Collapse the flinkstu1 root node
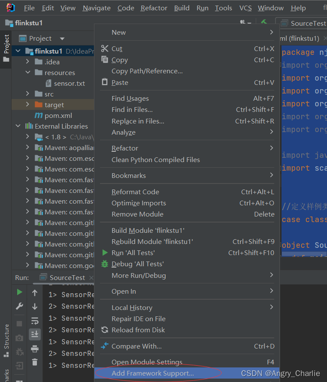 [18, 51]
